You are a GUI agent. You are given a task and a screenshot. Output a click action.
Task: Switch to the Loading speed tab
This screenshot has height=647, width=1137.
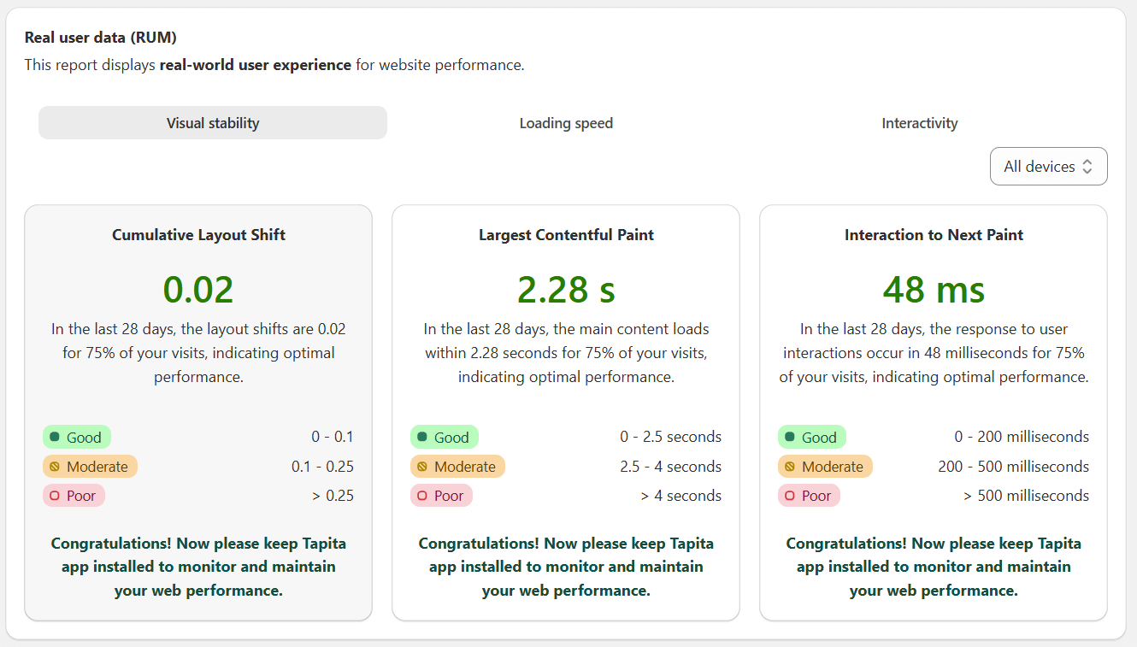(566, 122)
